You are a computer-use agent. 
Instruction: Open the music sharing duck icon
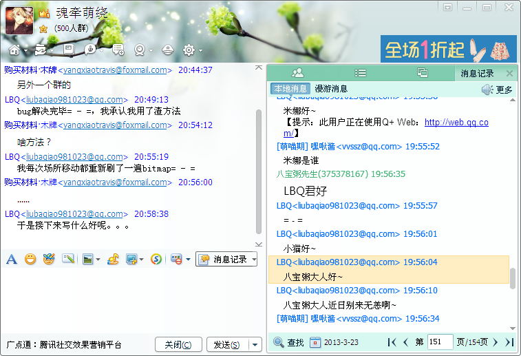(x=114, y=259)
